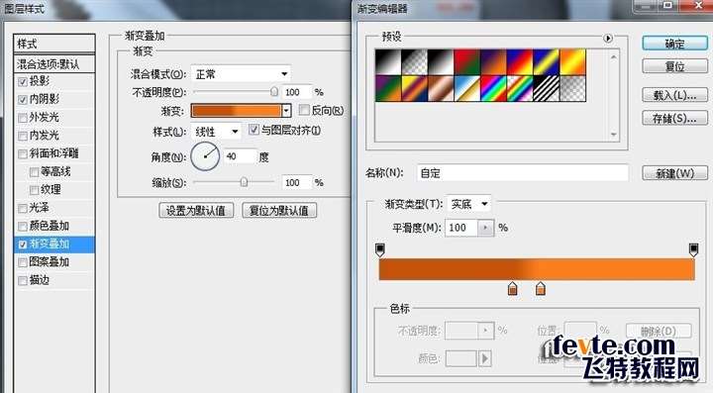Image resolution: width=713 pixels, height=393 pixels.
Task: Toggle 与图层对齐 align with layer checkbox
Action: pyautogui.click(x=254, y=130)
